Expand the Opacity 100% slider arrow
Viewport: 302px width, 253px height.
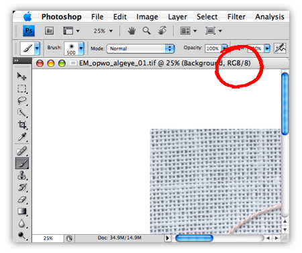224,48
